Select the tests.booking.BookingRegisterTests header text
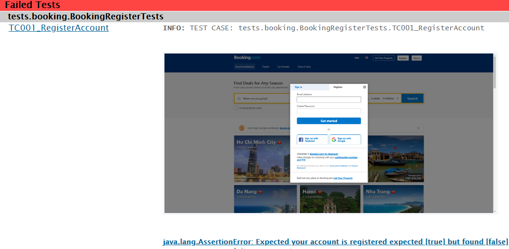Viewport: 509px width, 249px height. [x=86, y=17]
